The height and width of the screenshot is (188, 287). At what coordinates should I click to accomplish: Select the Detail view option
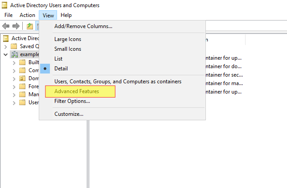pyautogui.click(x=122, y=69)
